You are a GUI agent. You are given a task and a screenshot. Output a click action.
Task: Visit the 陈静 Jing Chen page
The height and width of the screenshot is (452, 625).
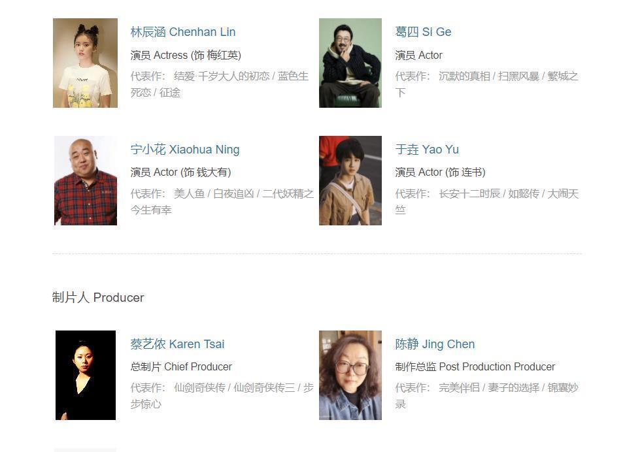(x=435, y=344)
